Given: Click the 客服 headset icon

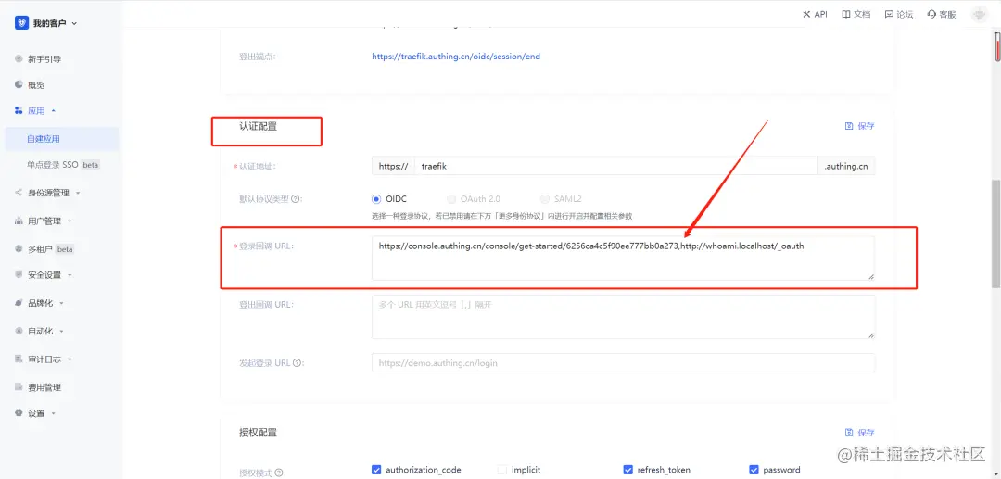Looking at the screenshot, I should (931, 14).
